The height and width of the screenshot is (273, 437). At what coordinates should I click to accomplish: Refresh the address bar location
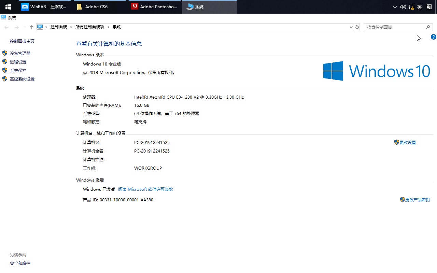point(357,27)
